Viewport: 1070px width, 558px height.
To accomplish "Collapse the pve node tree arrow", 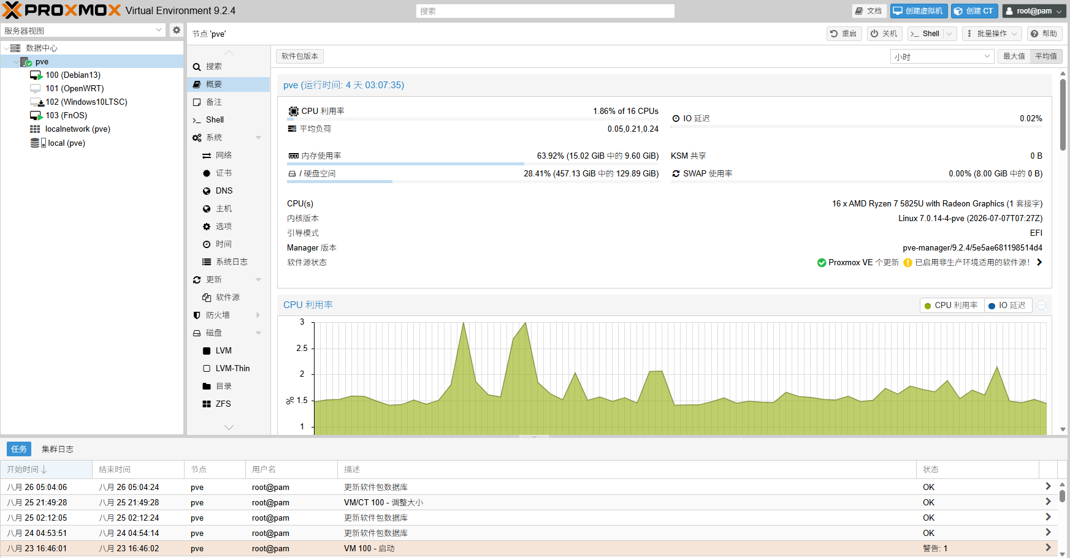I will [16, 62].
